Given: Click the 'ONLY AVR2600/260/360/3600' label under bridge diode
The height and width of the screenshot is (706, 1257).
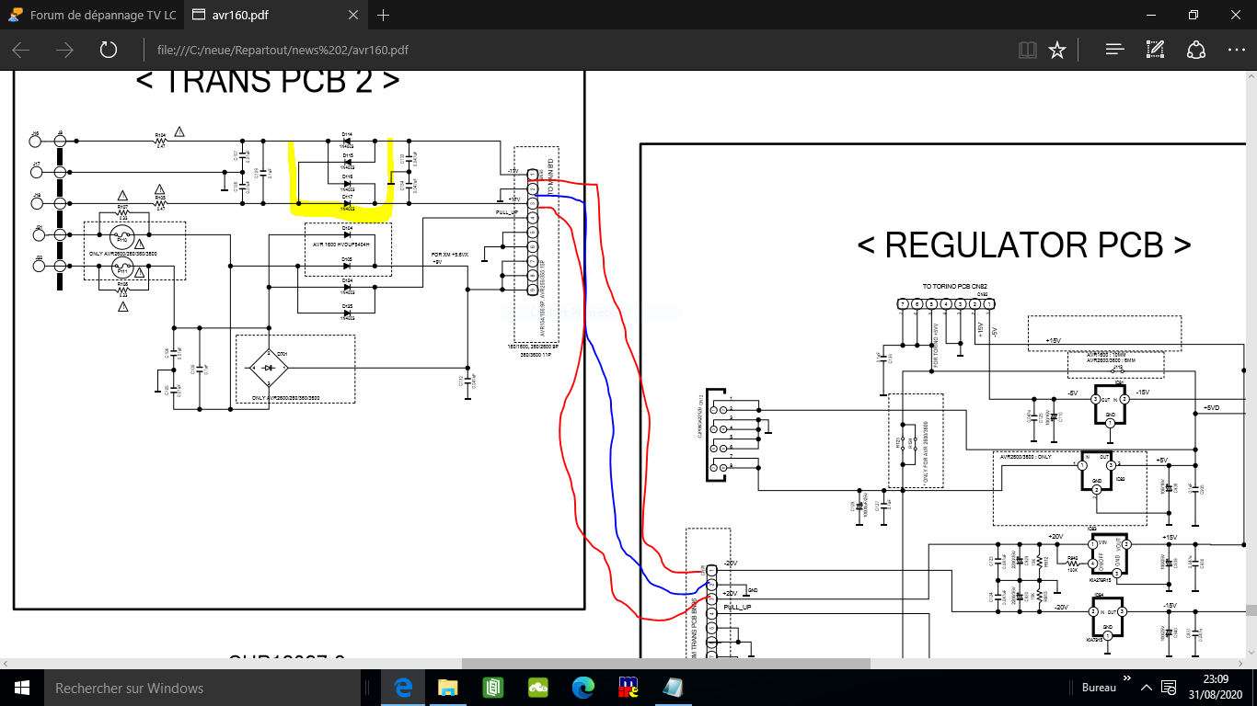Looking at the screenshot, I should click(285, 399).
